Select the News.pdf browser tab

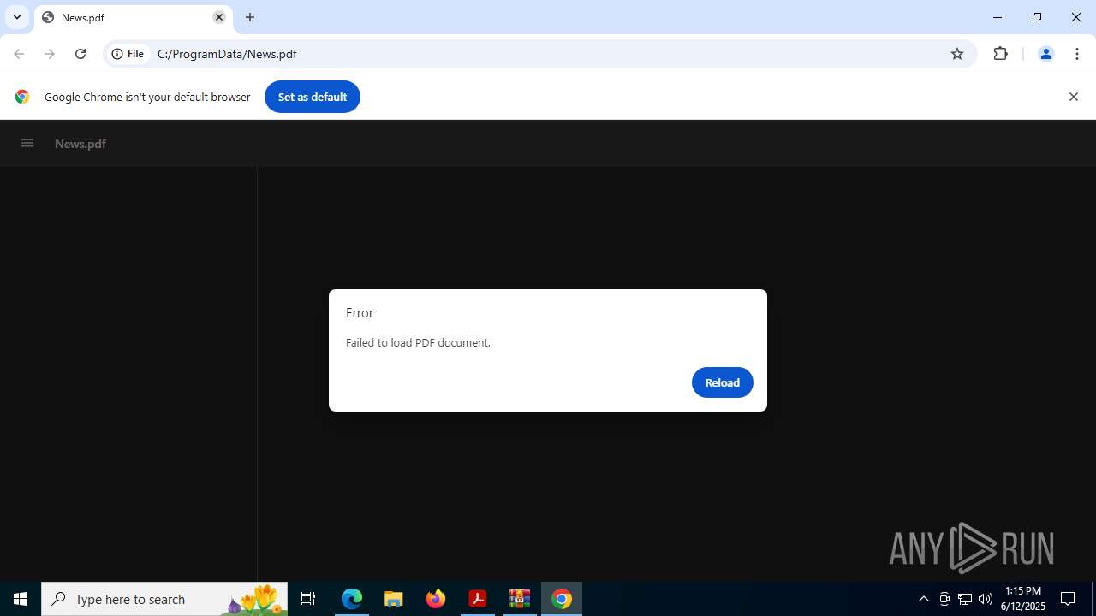[133, 17]
